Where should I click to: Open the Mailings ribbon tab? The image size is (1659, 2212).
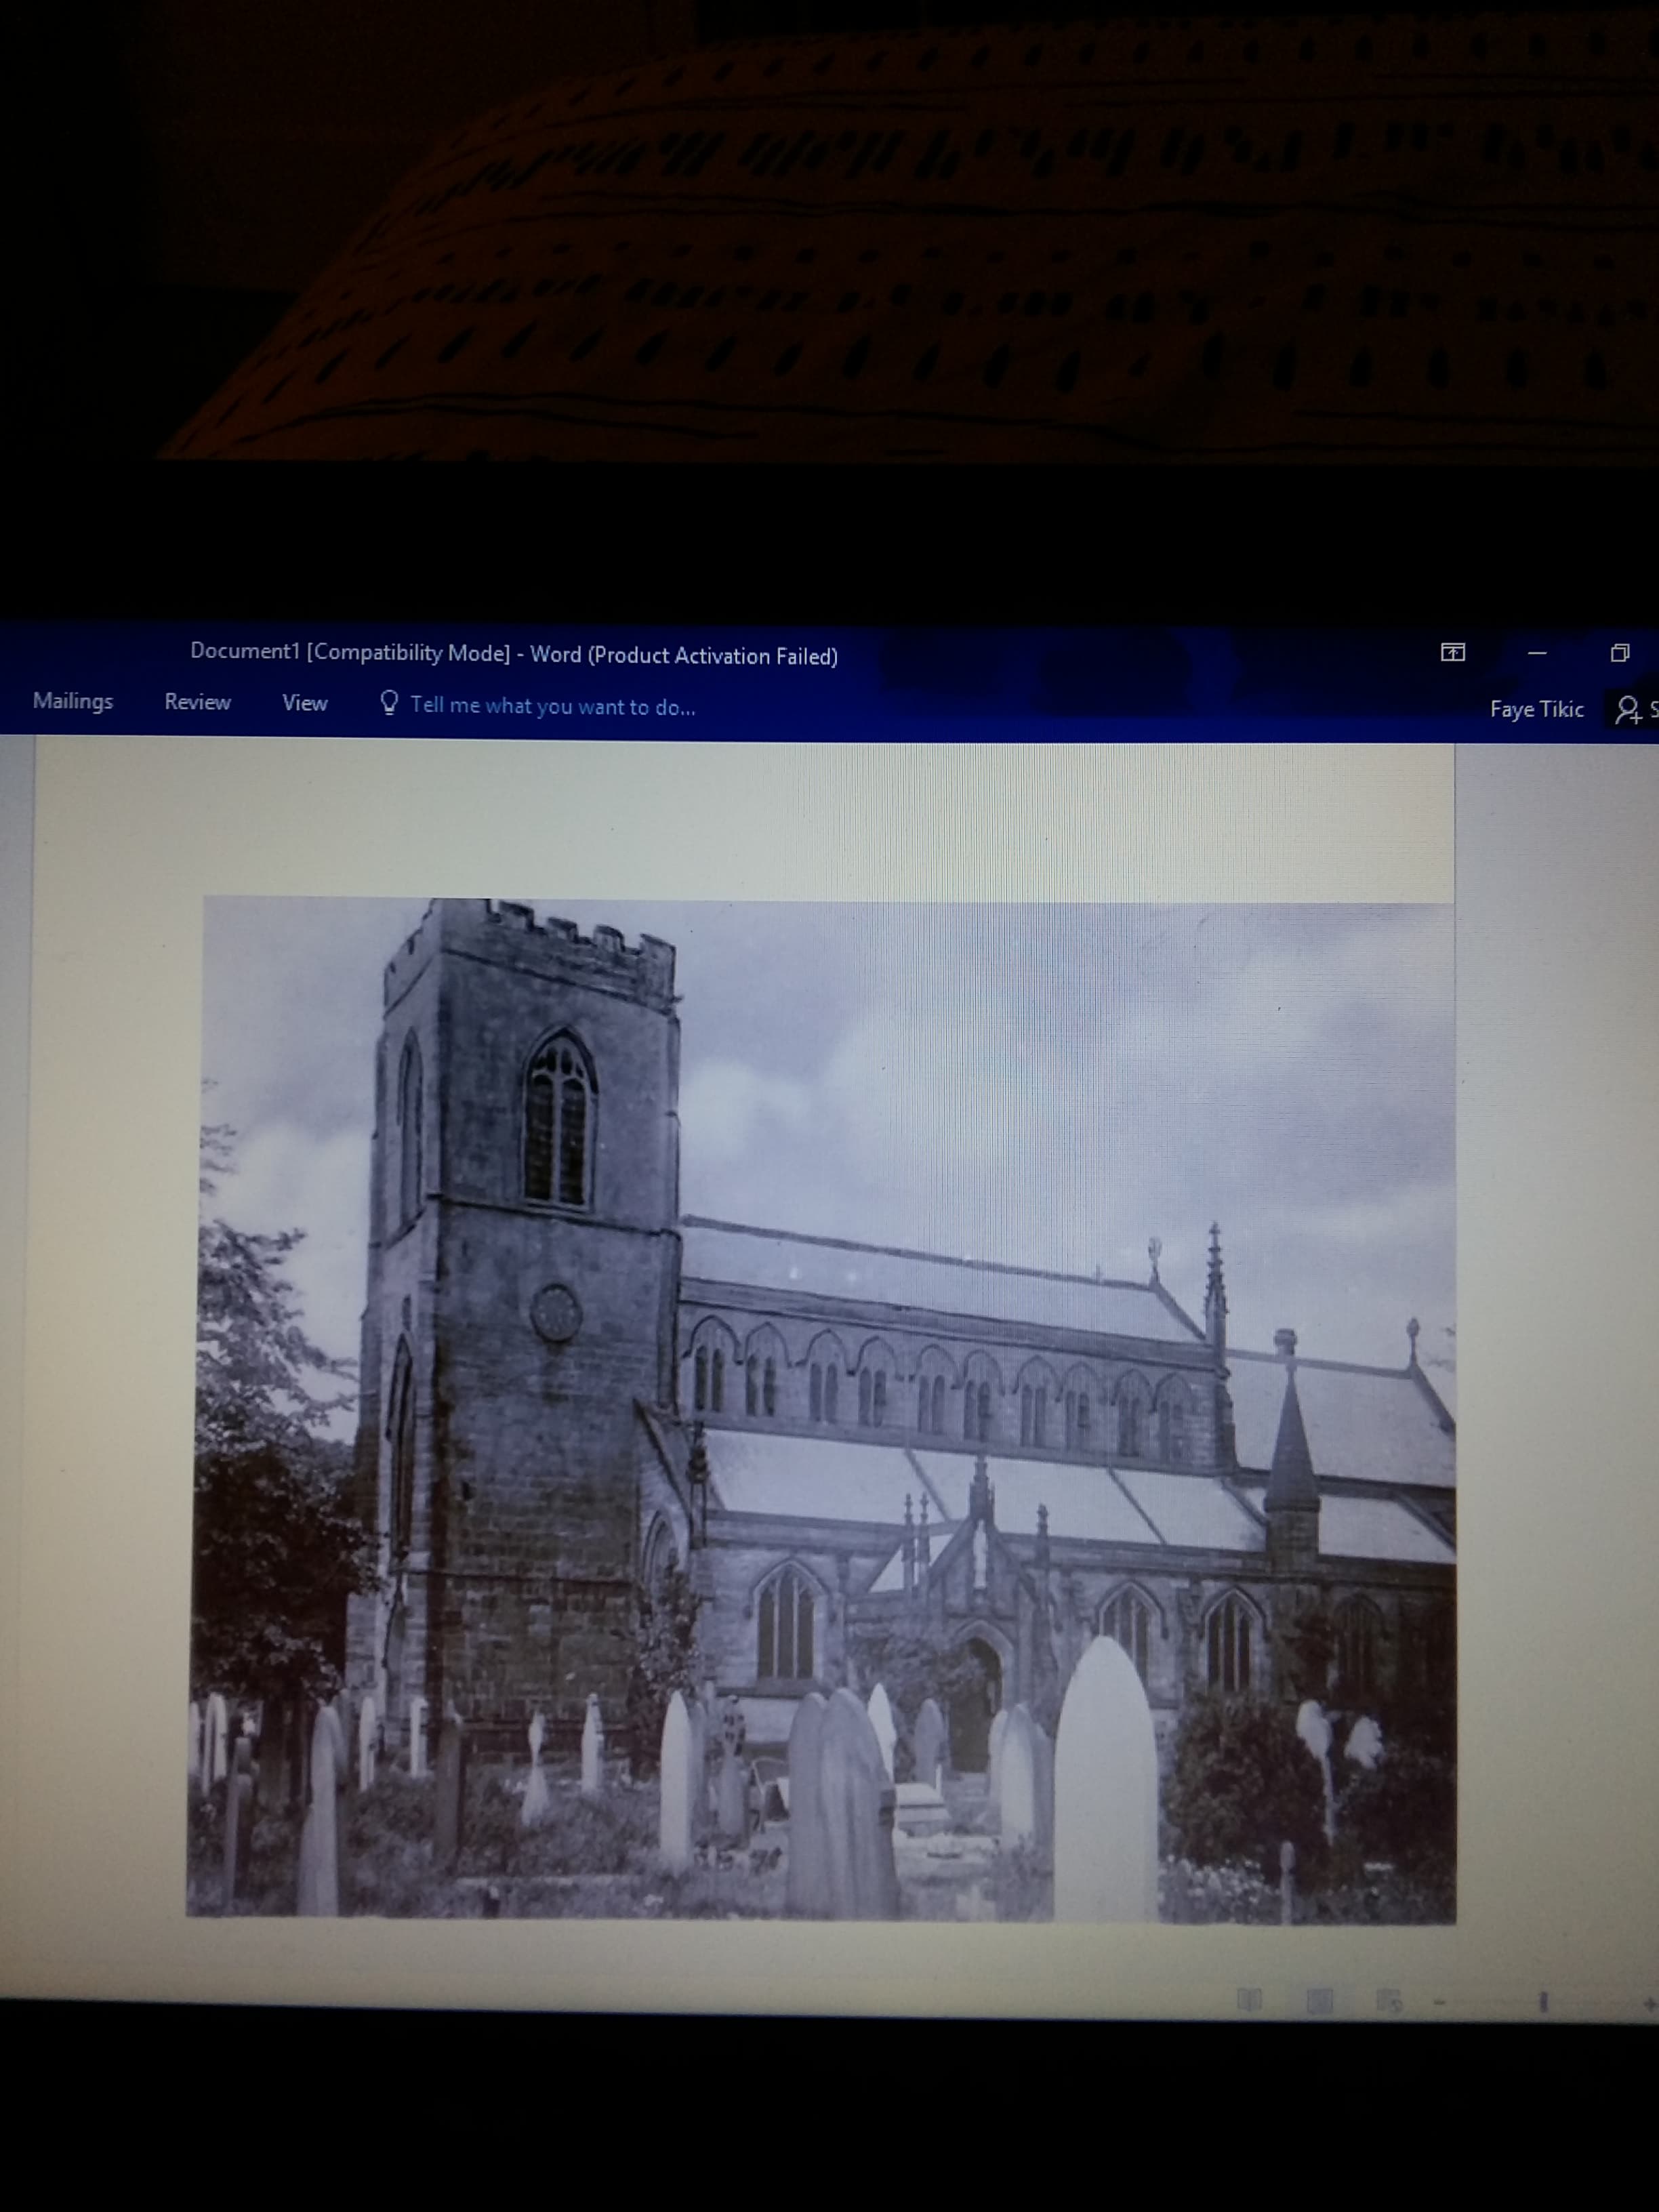coord(72,702)
